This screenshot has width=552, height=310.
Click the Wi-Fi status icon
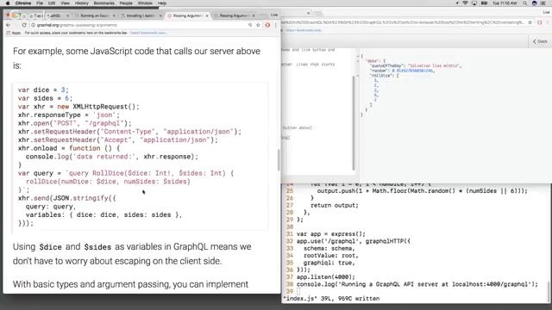(465, 3)
